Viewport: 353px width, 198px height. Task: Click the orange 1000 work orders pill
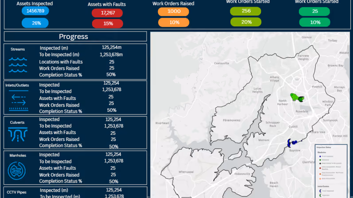[173, 11]
